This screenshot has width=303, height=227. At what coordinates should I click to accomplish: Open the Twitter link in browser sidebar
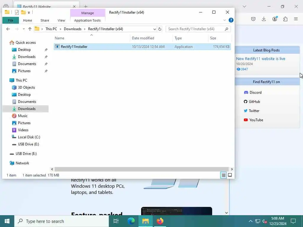(252, 111)
